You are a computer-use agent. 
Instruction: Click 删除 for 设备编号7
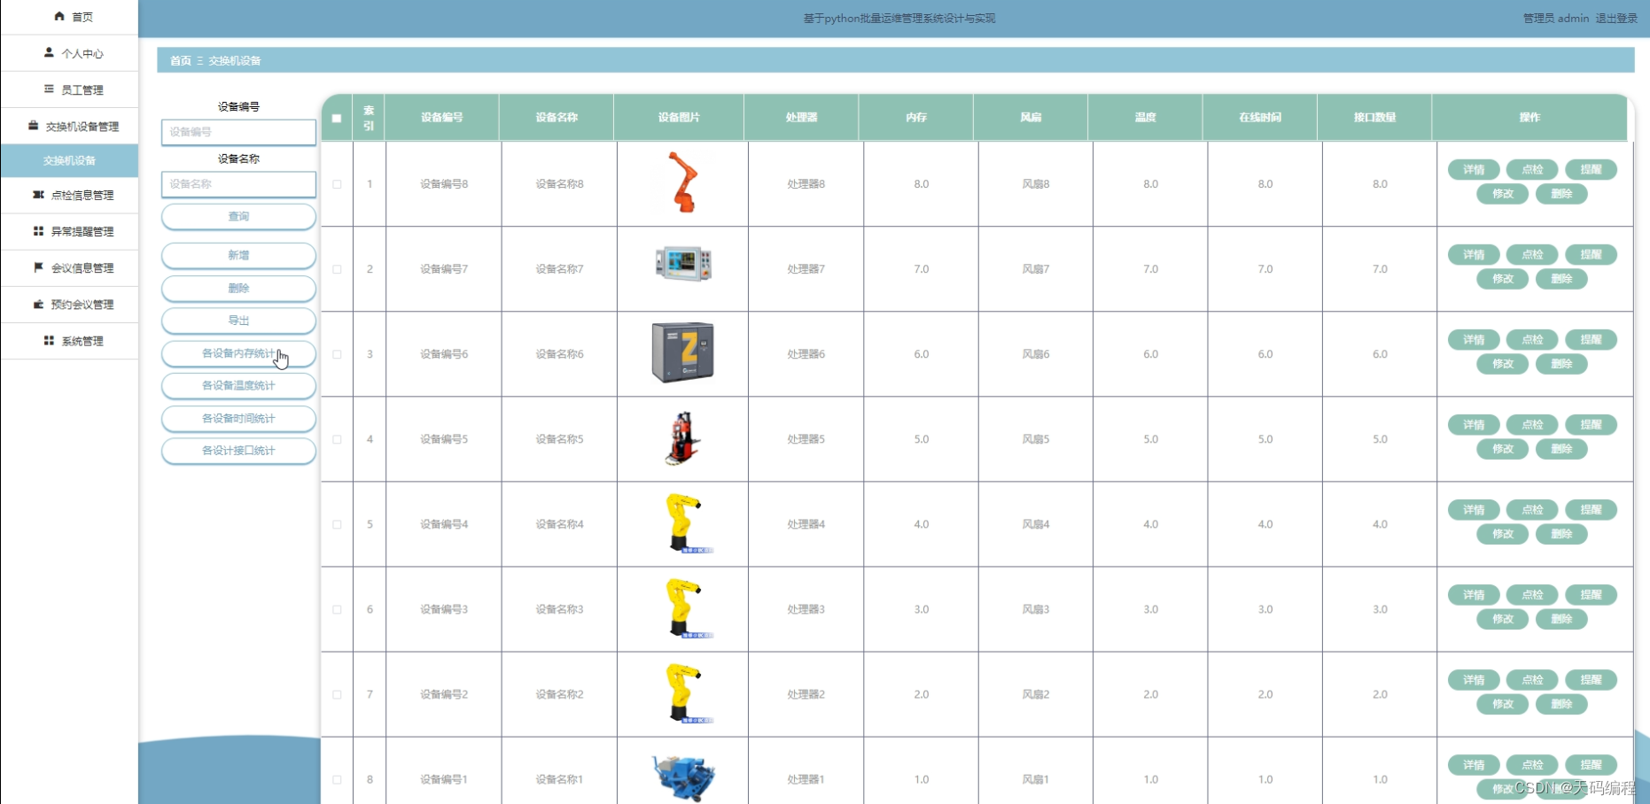point(1561,279)
